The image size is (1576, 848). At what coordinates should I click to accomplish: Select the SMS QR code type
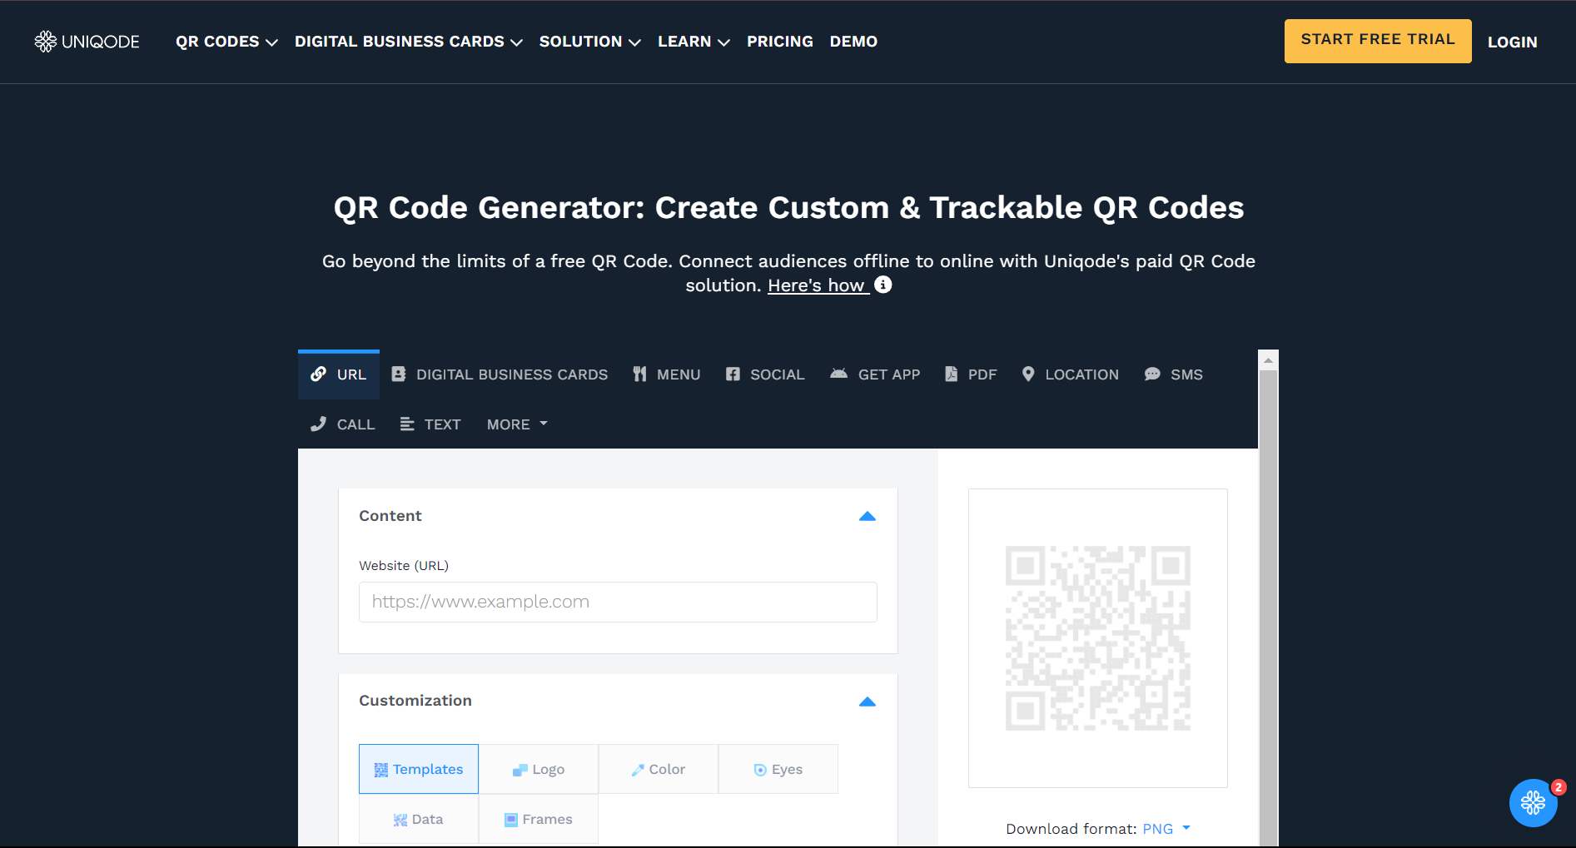[x=1174, y=374]
